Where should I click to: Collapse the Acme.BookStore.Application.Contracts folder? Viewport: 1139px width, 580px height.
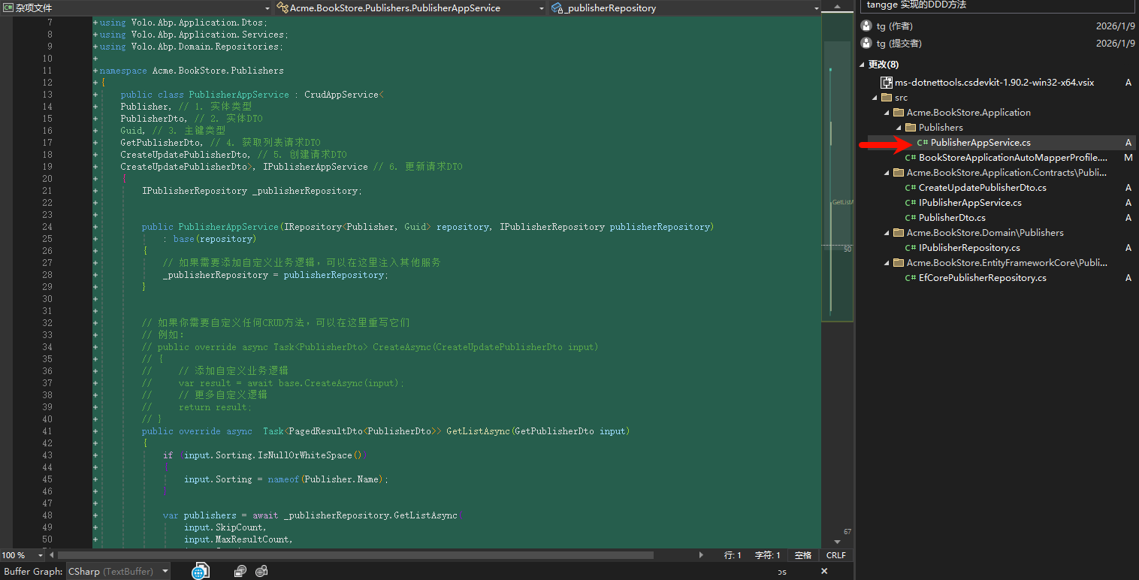(887, 173)
